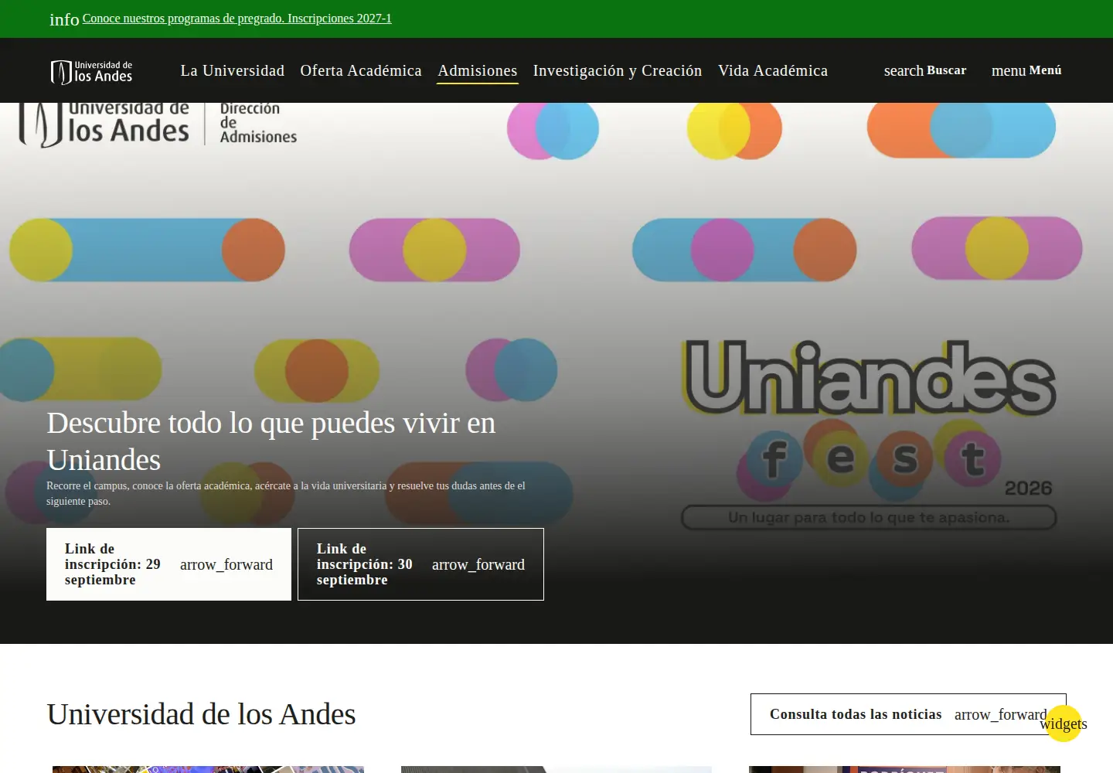
Task: Click arrow_forward icon on 30 septiembre button
Action: [x=478, y=564]
